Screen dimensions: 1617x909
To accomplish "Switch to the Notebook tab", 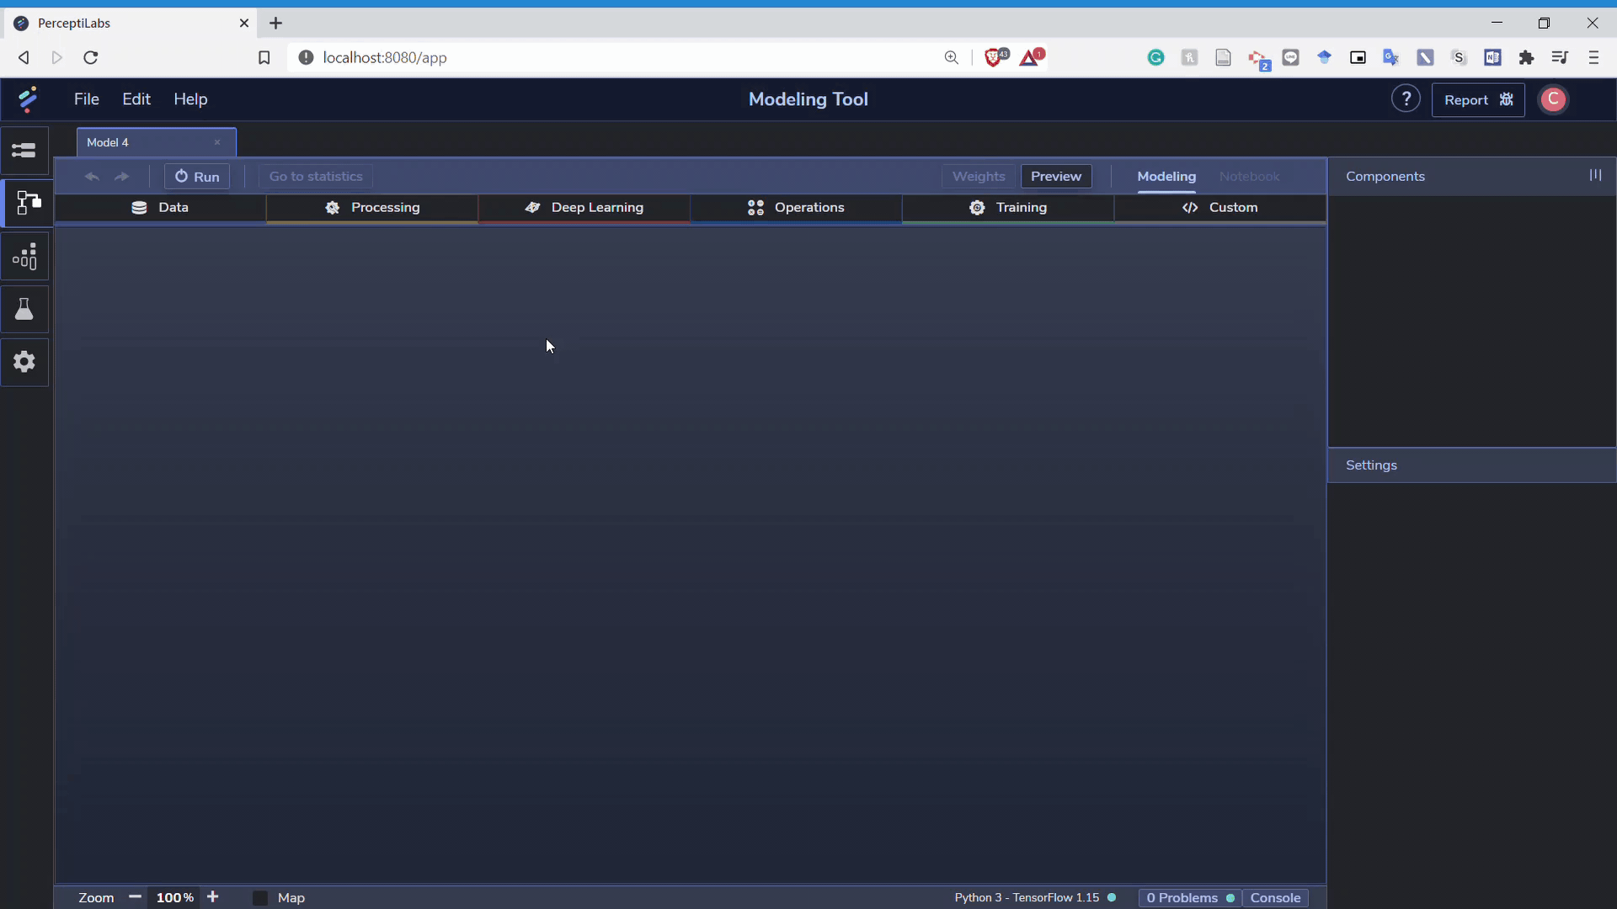I will pyautogui.click(x=1249, y=177).
